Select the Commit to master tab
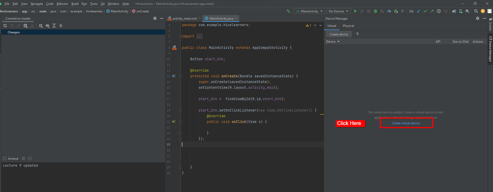This screenshot has height=192, width=493. pos(18,18)
